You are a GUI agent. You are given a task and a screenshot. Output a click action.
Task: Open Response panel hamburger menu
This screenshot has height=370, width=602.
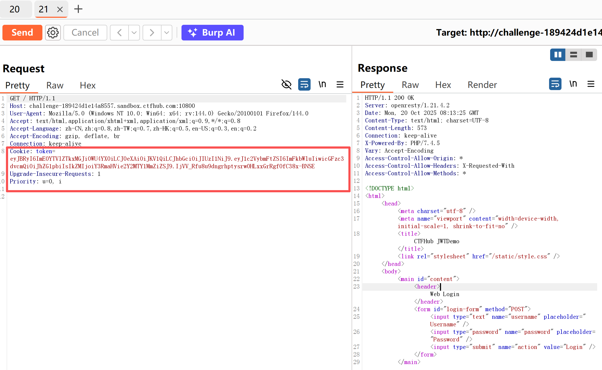point(591,84)
